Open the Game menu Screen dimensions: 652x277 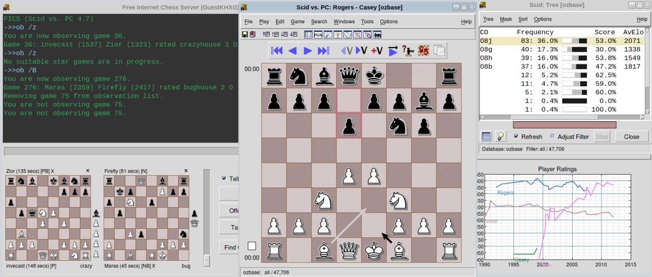[298, 22]
